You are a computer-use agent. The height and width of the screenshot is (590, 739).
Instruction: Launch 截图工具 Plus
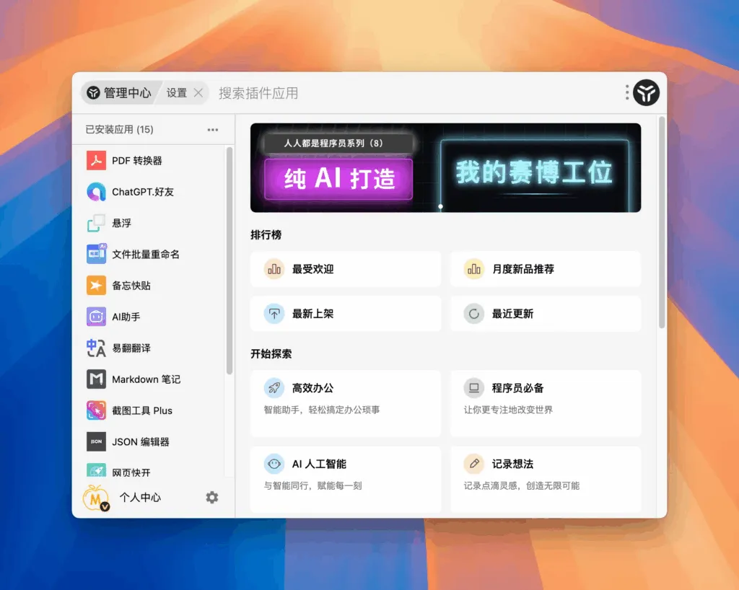pos(144,410)
